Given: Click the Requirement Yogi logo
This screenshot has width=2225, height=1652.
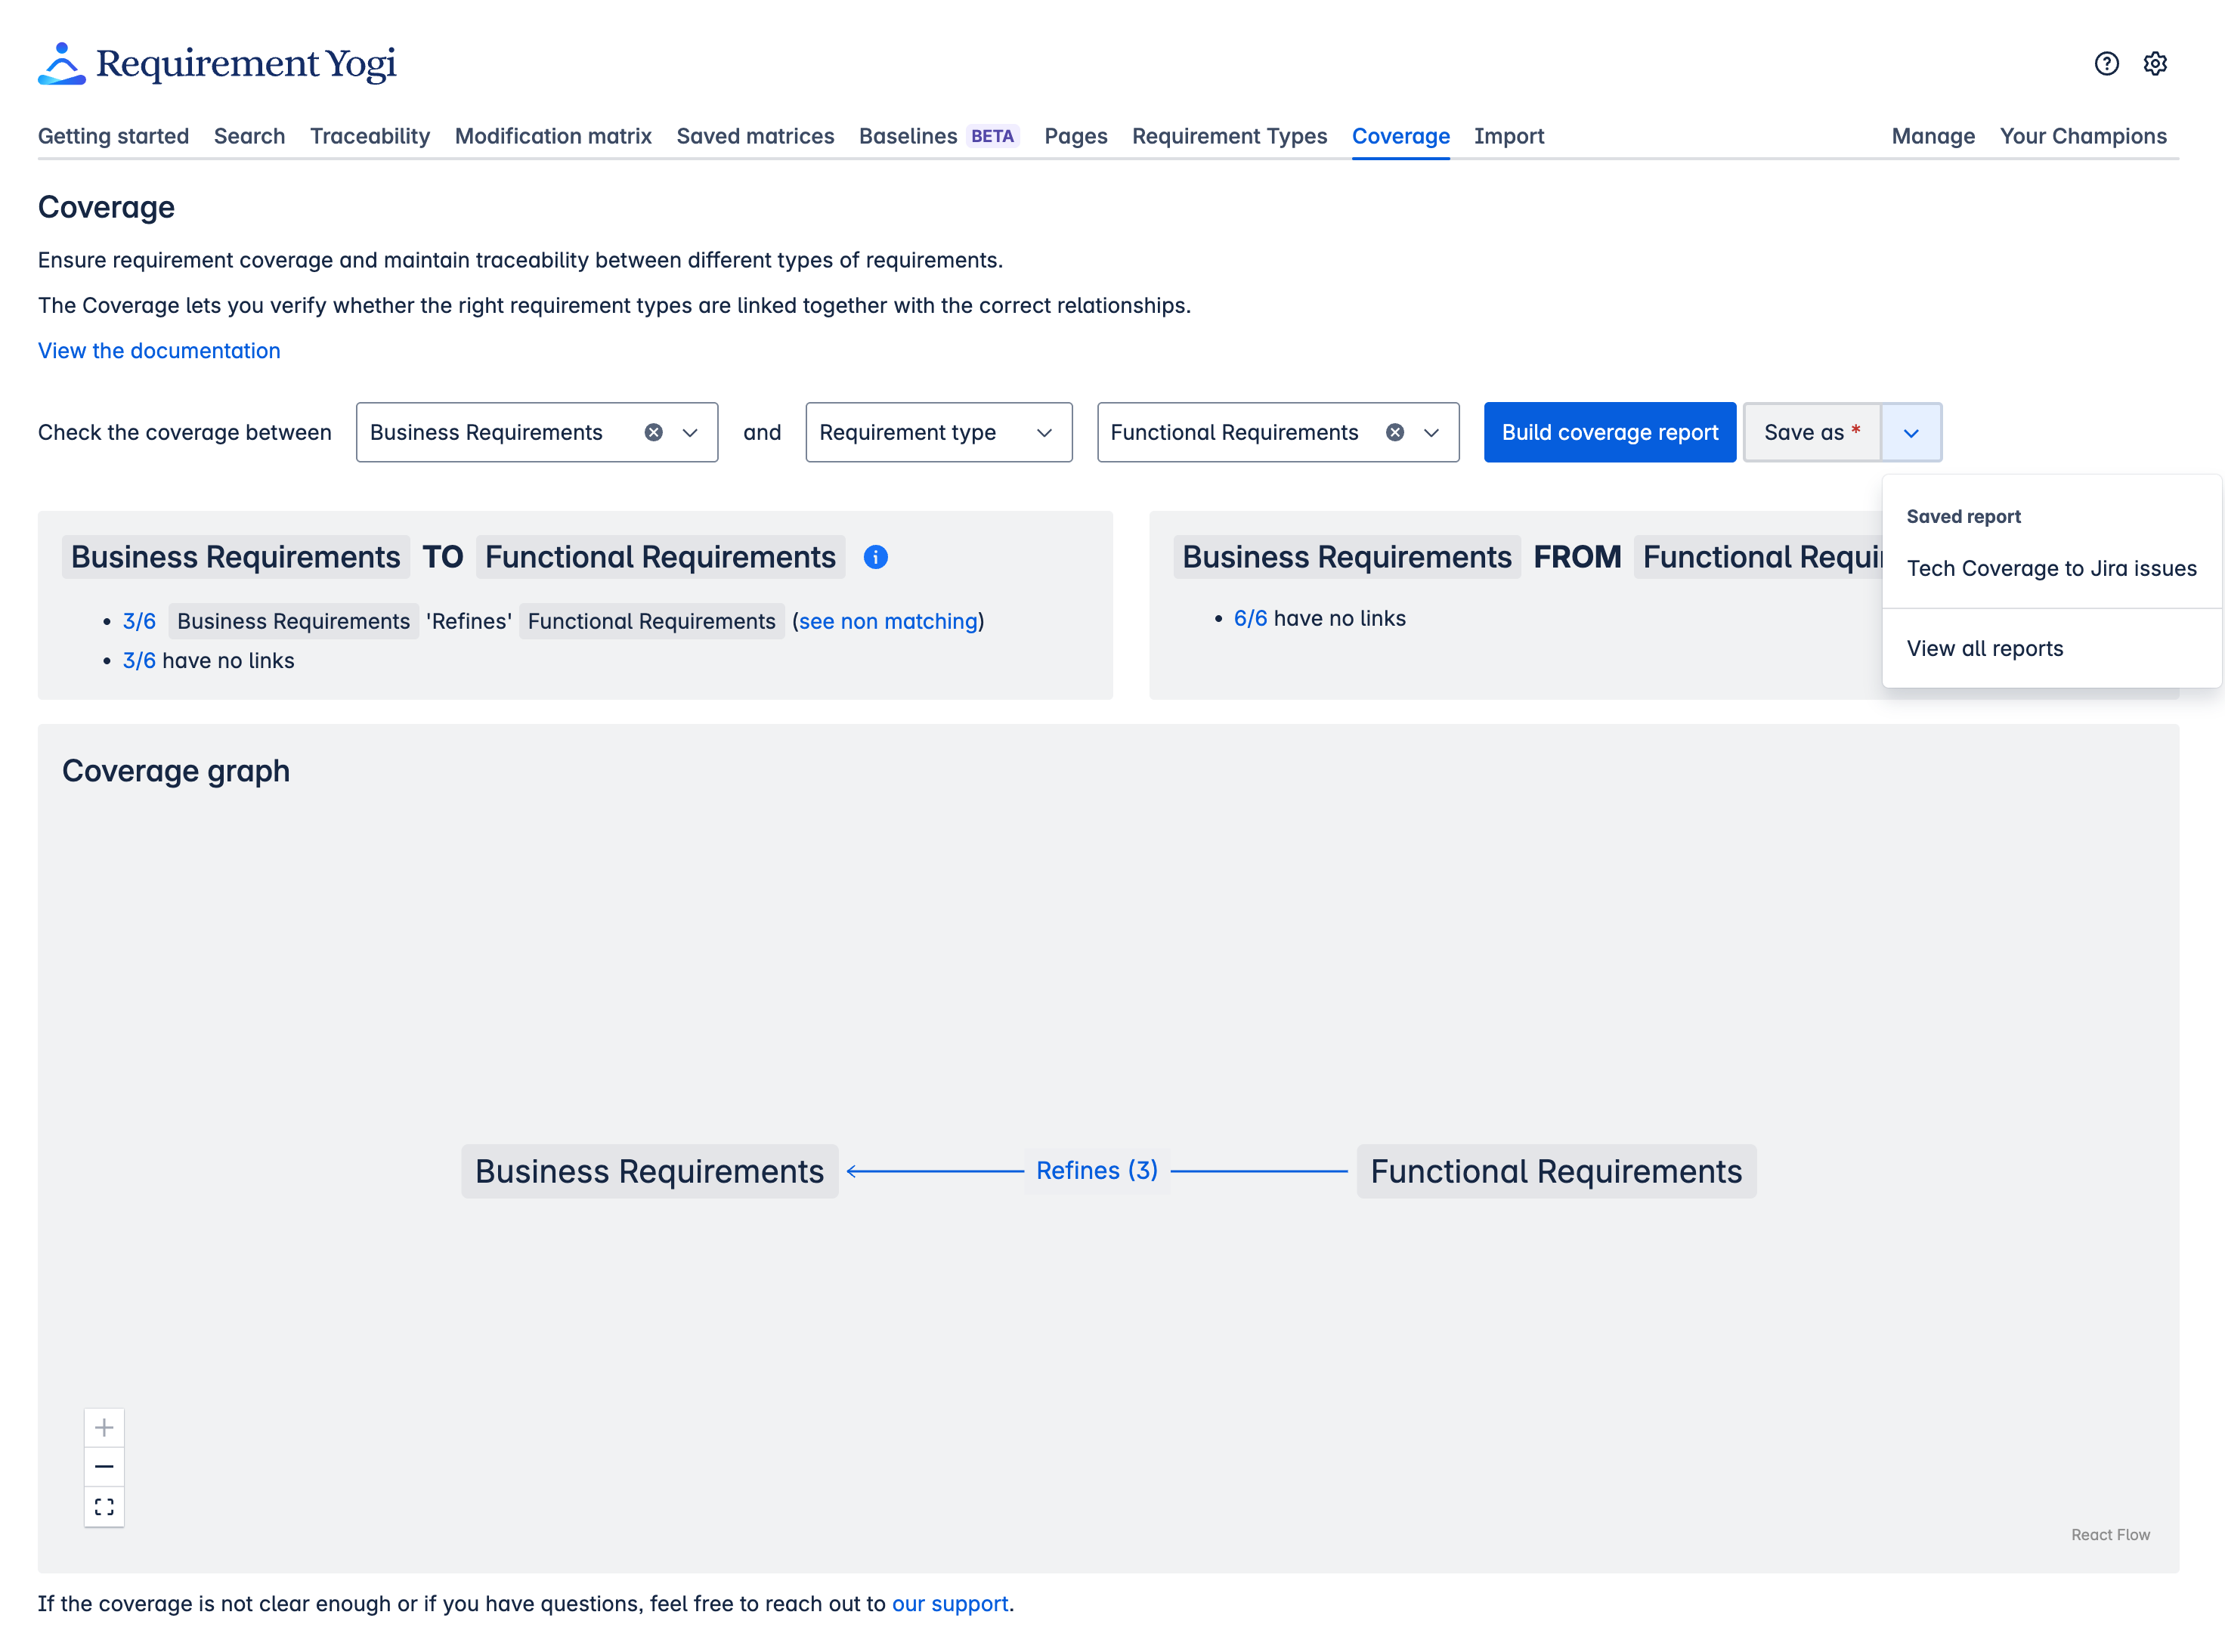Looking at the screenshot, I should [x=217, y=64].
